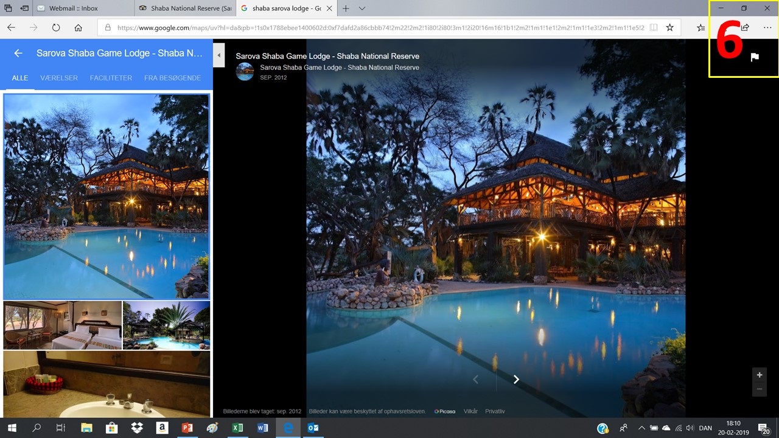Show the tab previews dropdown arrow
The image size is (779, 438).
(362, 9)
